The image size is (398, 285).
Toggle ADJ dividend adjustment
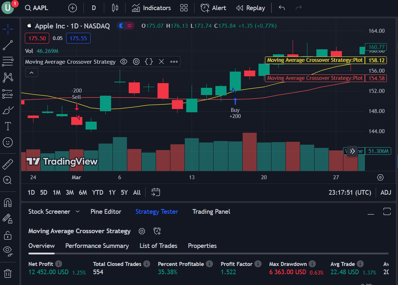click(386, 193)
